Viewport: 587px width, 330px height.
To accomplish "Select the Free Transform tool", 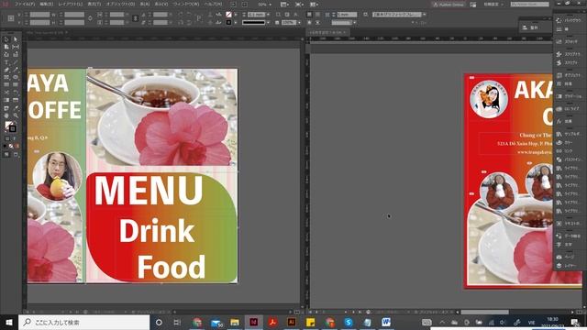I will (16, 93).
